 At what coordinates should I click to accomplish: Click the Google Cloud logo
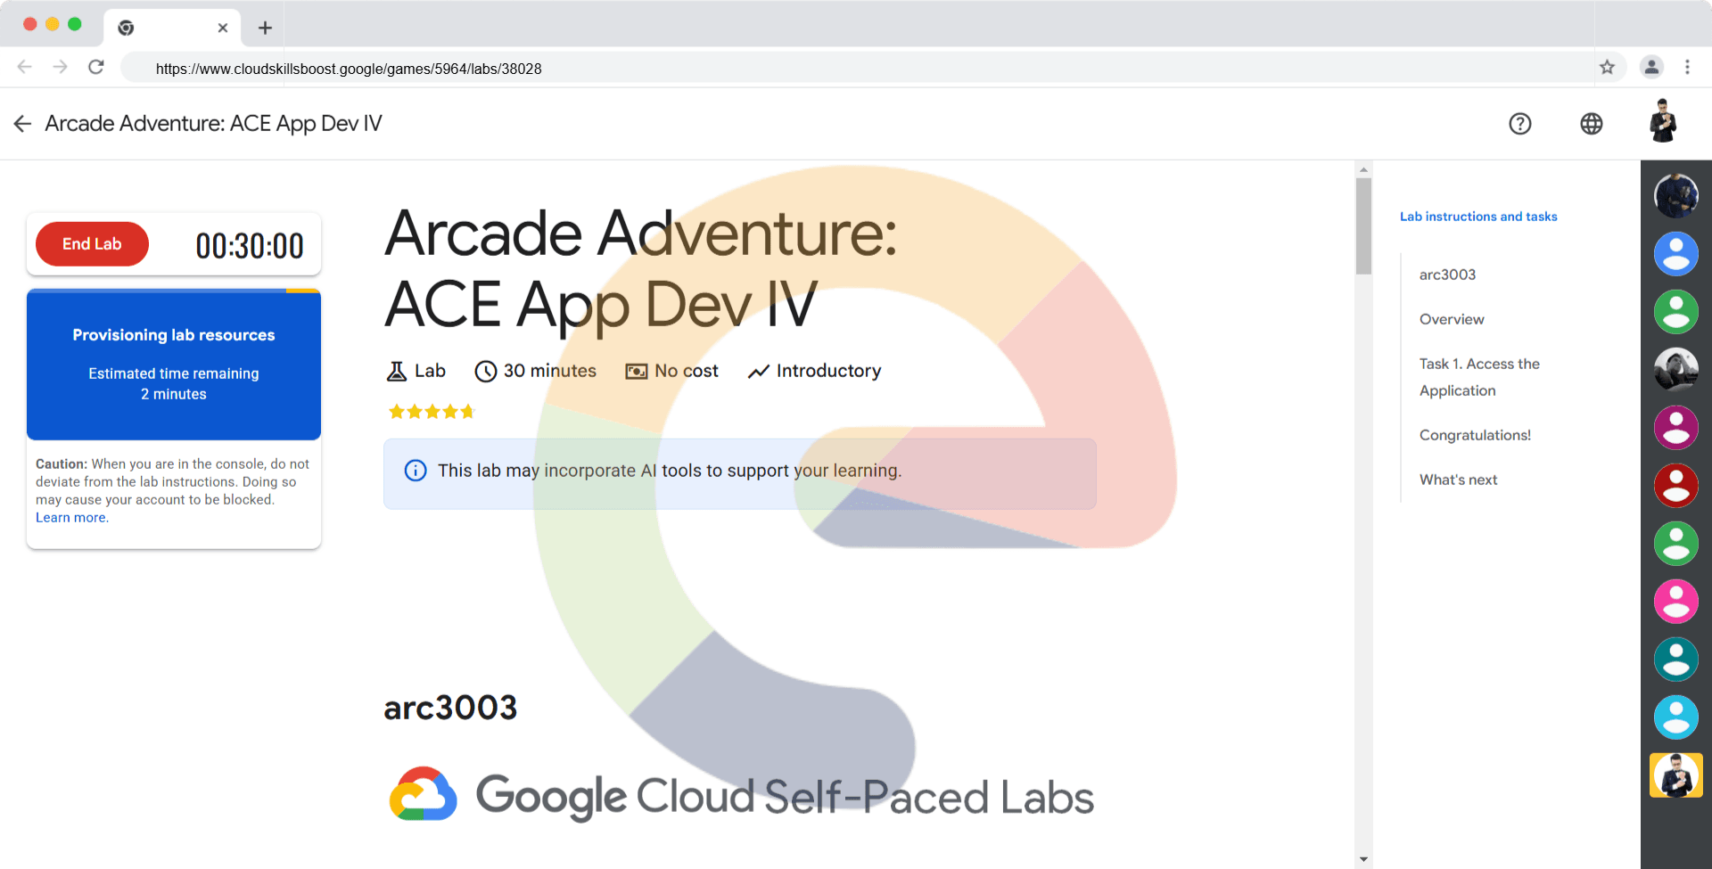point(424,793)
